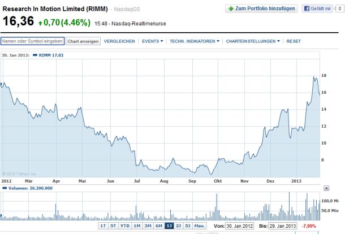Click the Volumen legend color marker
345x234 pixels.
(5, 188)
